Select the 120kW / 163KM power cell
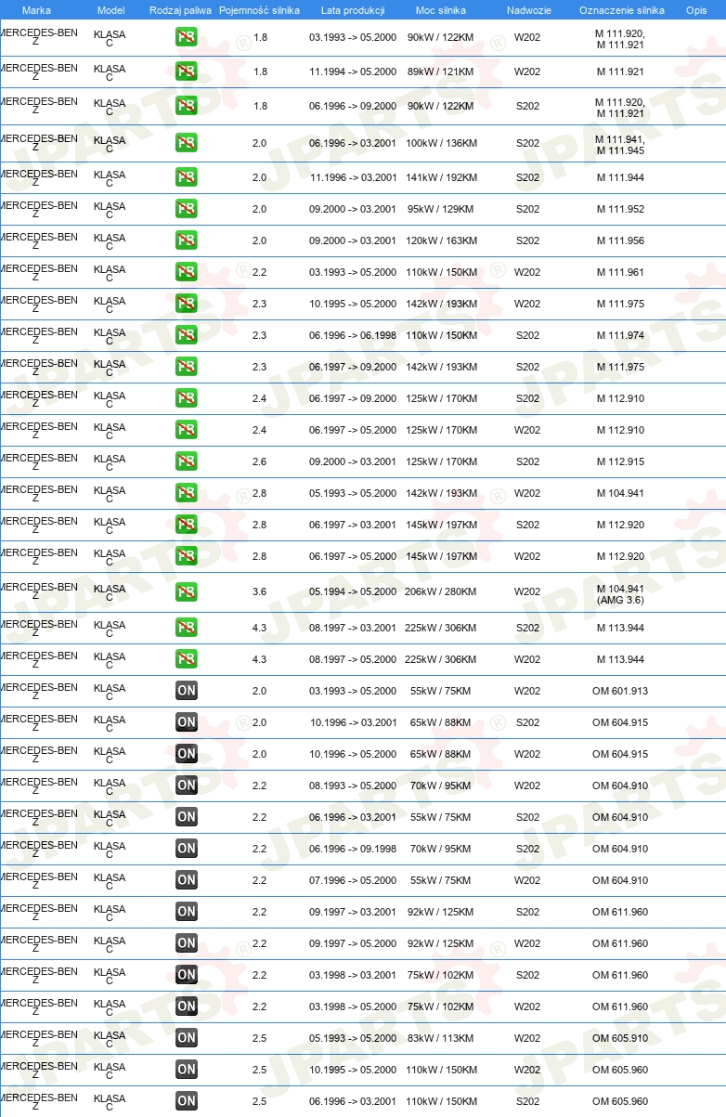Viewport: 726px width, 1117px height. pos(442,240)
